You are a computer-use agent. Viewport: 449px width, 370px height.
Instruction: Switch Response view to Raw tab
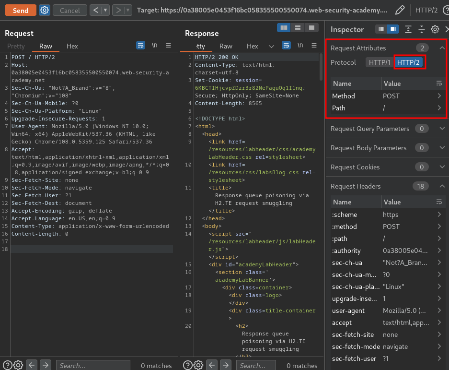[x=226, y=46]
